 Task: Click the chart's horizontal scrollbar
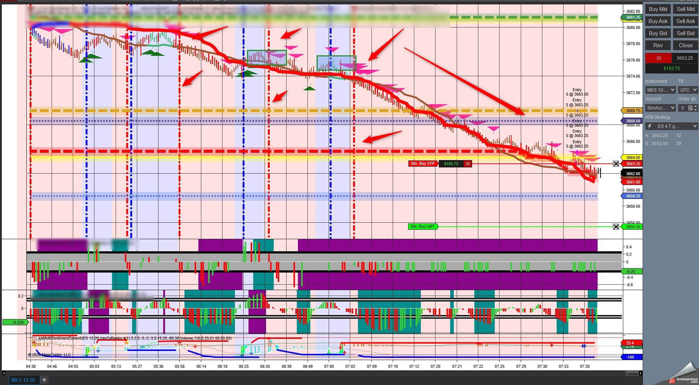click(x=632, y=373)
